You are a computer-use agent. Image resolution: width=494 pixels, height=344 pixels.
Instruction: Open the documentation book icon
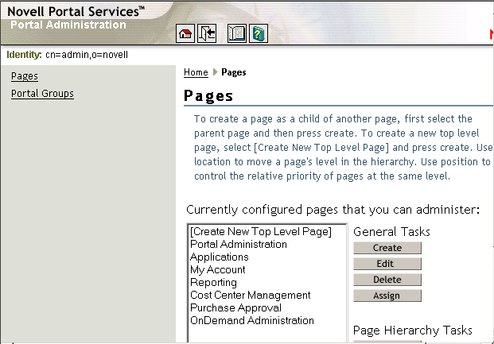pos(236,33)
